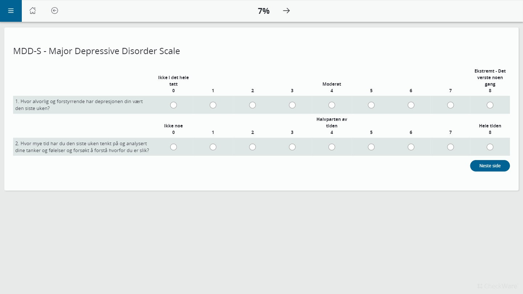Viewport: 523px width, 294px height.
Task: Mark rating 3 for question 2
Action: [292, 147]
